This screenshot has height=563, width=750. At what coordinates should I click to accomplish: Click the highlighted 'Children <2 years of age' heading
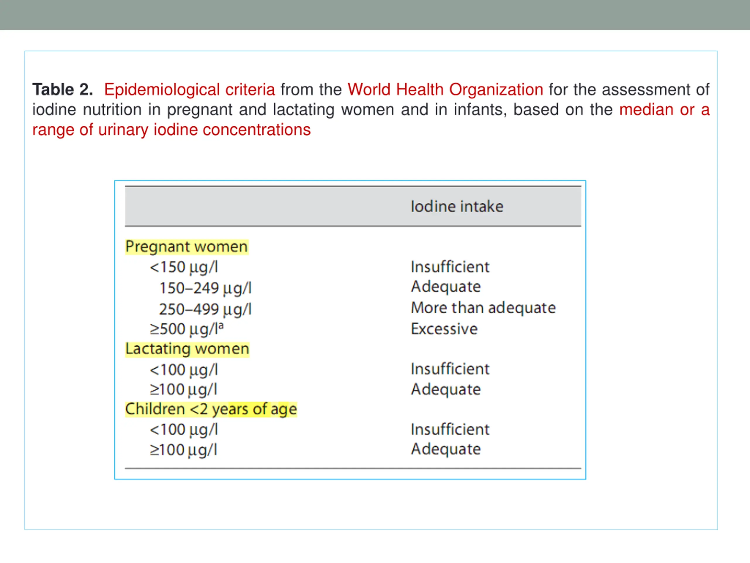[211, 410]
